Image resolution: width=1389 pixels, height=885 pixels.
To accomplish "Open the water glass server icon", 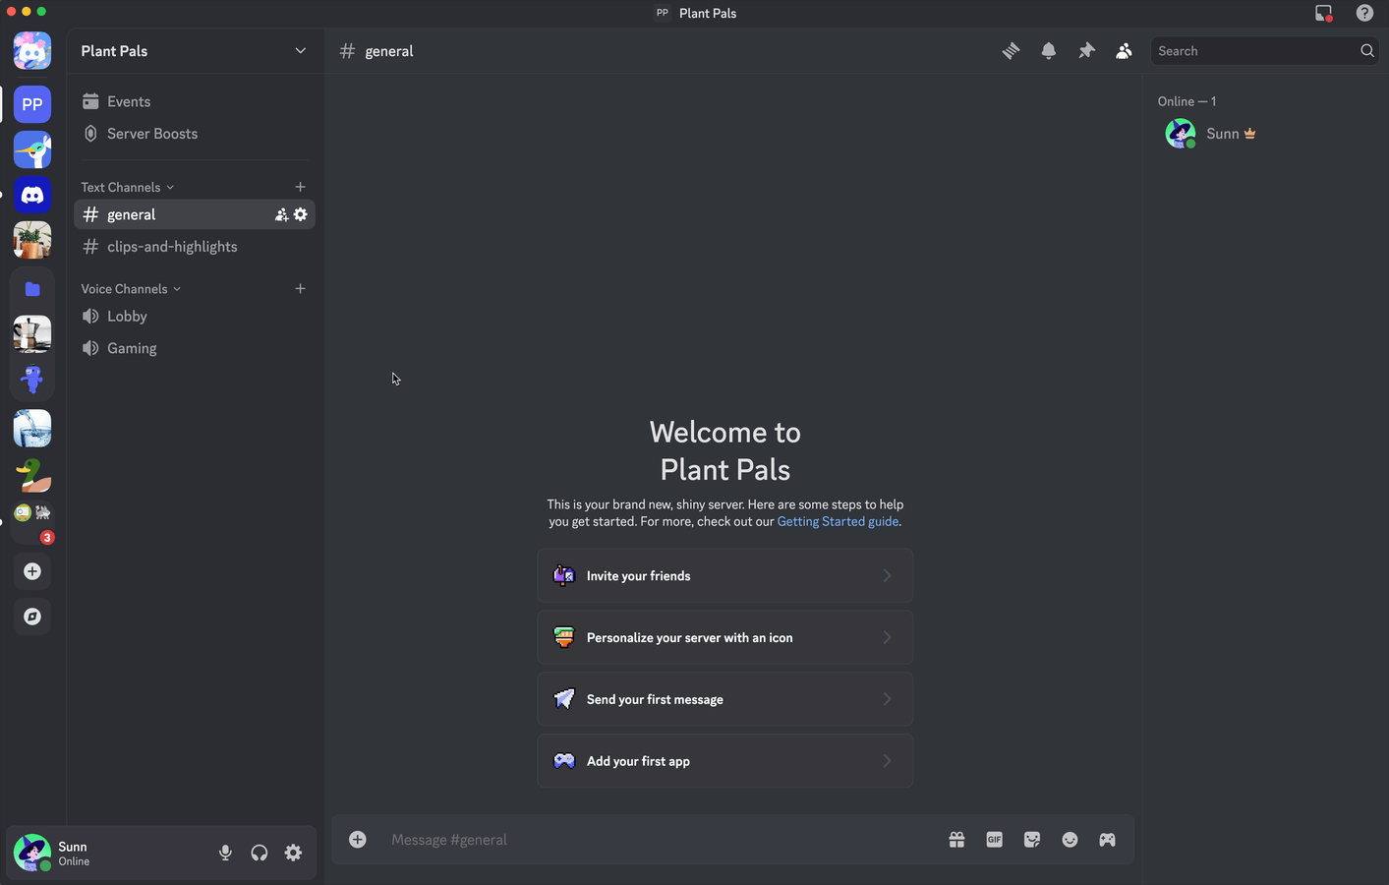I will click(32, 429).
